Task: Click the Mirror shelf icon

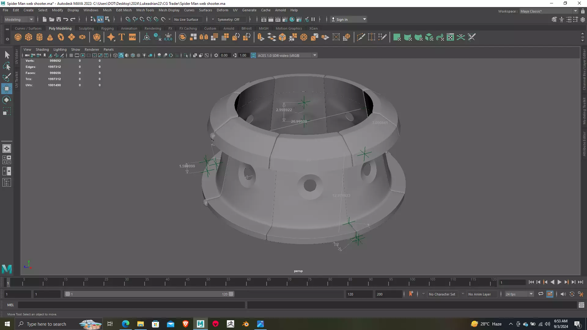Action: [x=204, y=37]
